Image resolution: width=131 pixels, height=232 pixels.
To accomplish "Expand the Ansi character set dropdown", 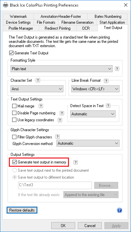I will pos(37,89).
